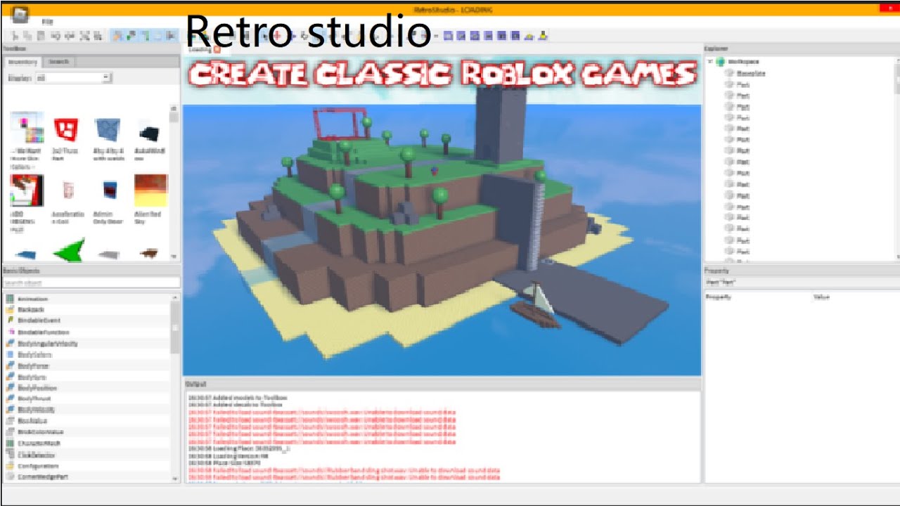
Task: Click the BindableFunction icon
Action: tap(10, 332)
